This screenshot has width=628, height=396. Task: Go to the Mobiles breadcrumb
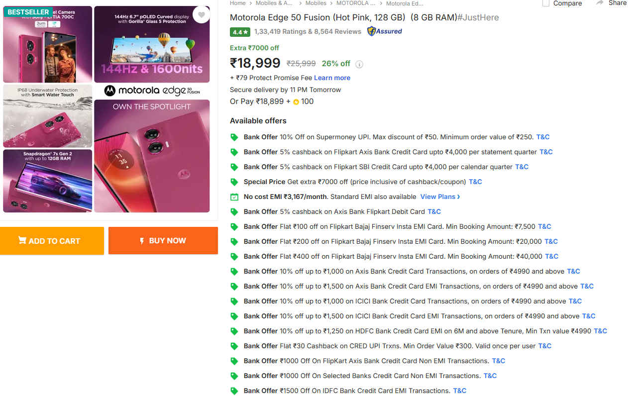(315, 3)
